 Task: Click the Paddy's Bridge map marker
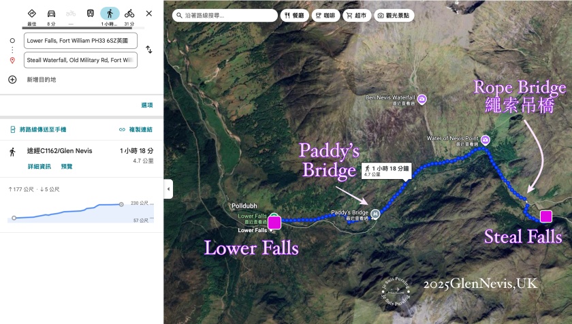pyautogui.click(x=375, y=214)
